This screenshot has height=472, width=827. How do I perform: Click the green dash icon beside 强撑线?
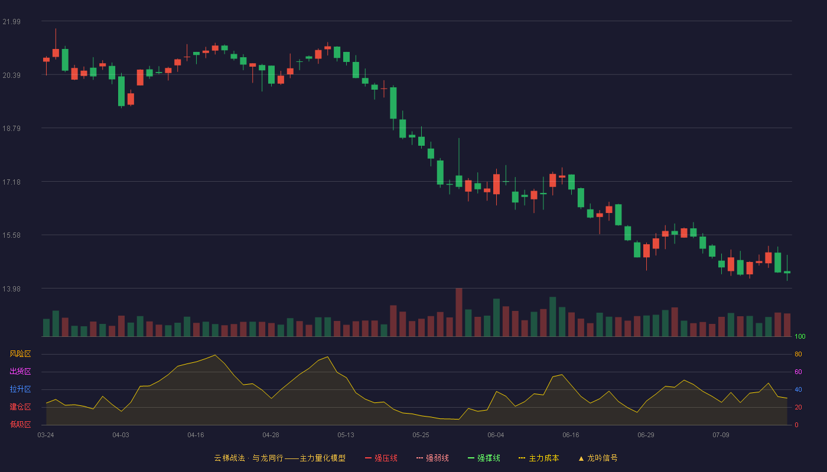coord(471,458)
